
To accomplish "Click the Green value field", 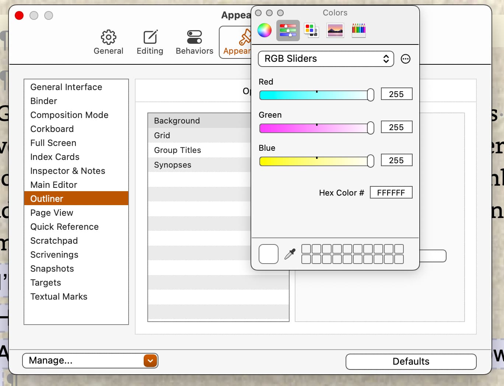I will pos(396,127).
